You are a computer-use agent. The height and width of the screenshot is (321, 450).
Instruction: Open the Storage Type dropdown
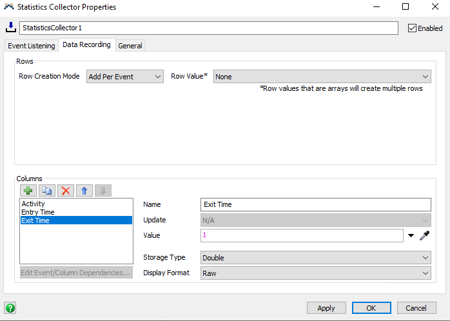[x=315, y=258]
